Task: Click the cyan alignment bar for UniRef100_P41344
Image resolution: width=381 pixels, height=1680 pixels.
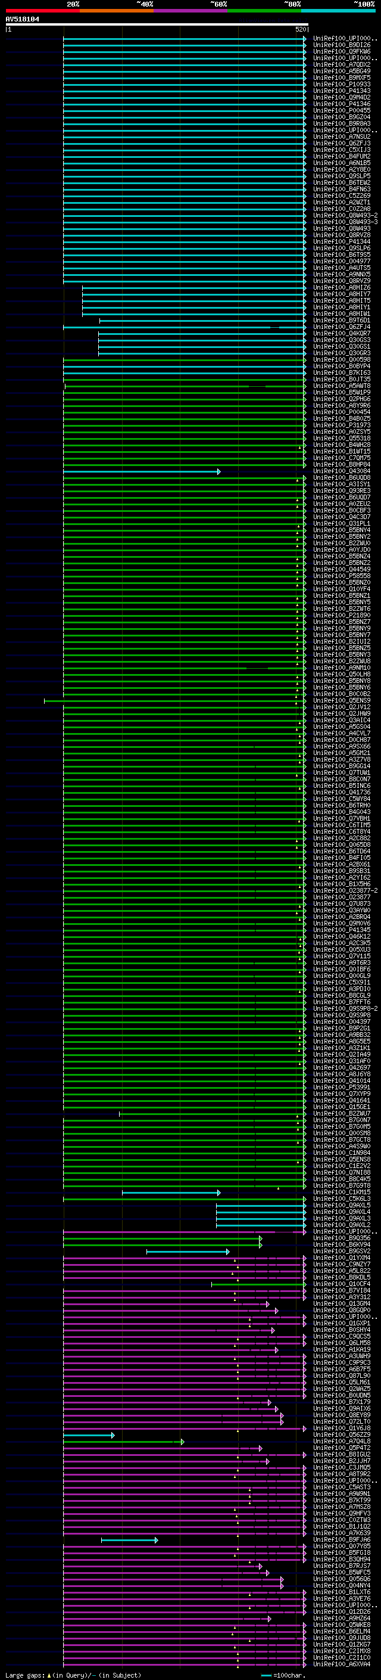Action: coord(185,242)
